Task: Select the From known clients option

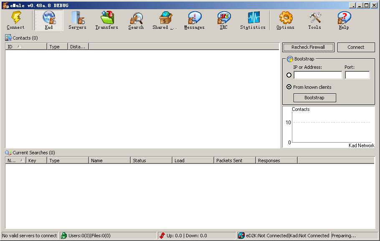Action: [x=289, y=87]
